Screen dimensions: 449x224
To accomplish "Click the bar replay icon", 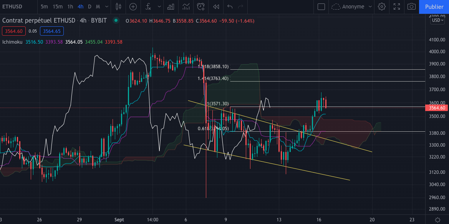I will (x=217, y=7).
